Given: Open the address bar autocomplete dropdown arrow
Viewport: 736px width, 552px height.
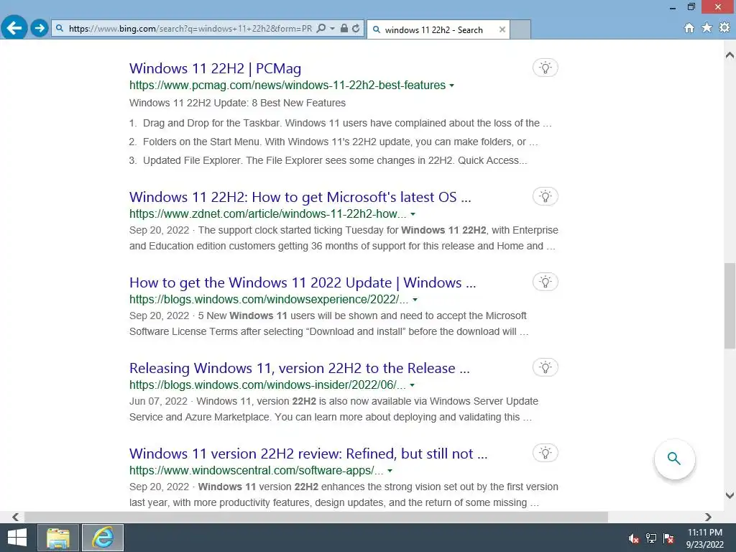Looking at the screenshot, I should click(332, 29).
